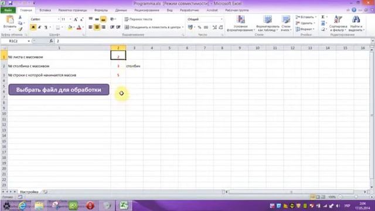Image resolution: width=375 pixels, height=211 pixels.
Task: Click the increase decimal icon
Action: pos(214,28)
